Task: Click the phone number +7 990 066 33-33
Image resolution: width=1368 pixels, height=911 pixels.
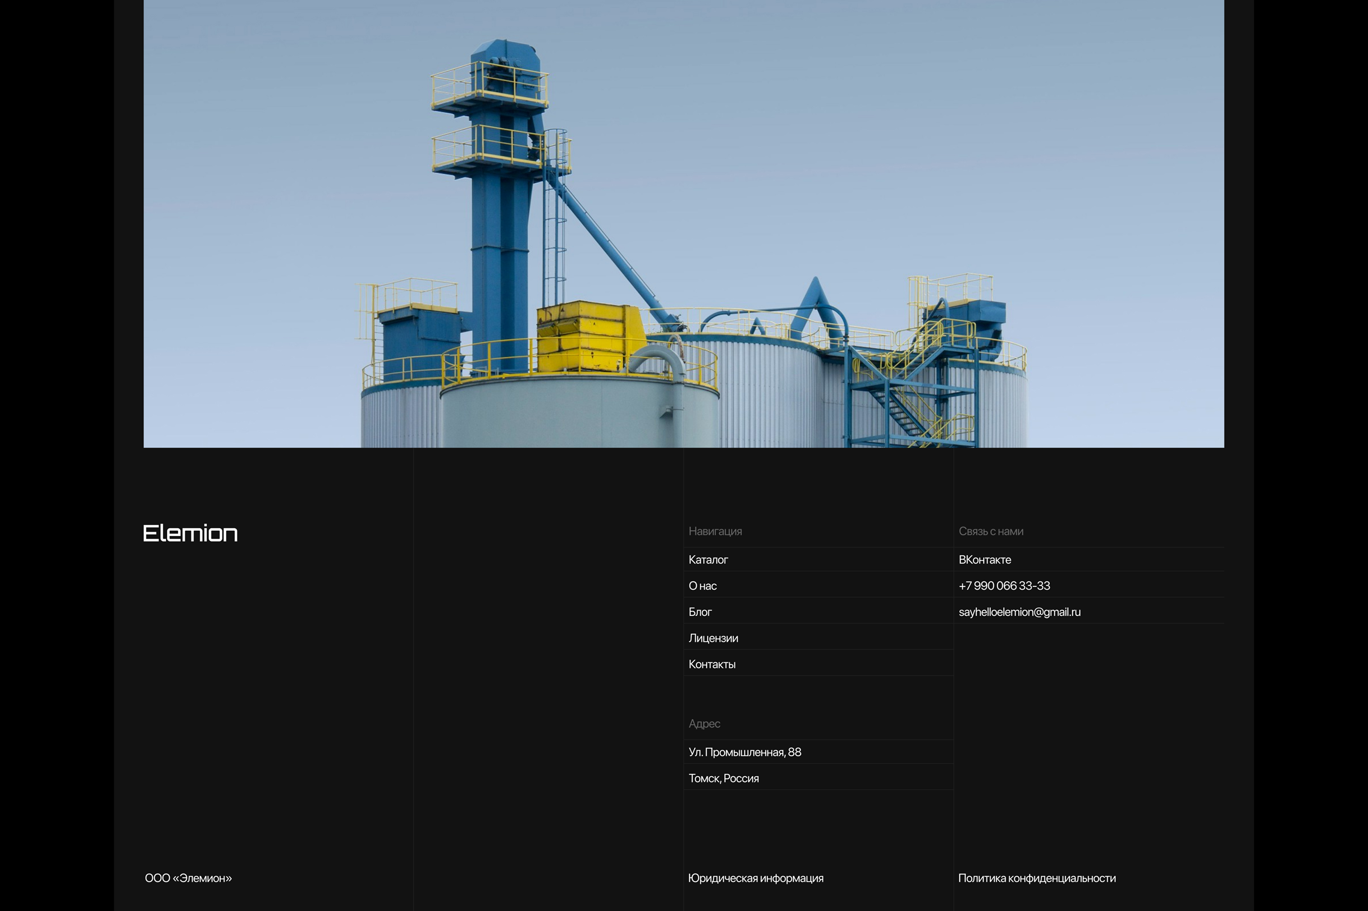Action: click(x=1004, y=586)
